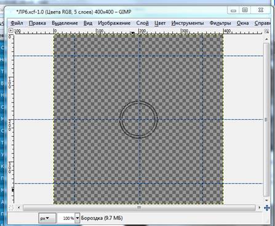
Task: Open the Справка menu
Action: pos(263,23)
